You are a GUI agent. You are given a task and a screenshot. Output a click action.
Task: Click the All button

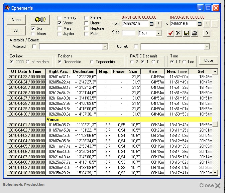click(x=16, y=30)
